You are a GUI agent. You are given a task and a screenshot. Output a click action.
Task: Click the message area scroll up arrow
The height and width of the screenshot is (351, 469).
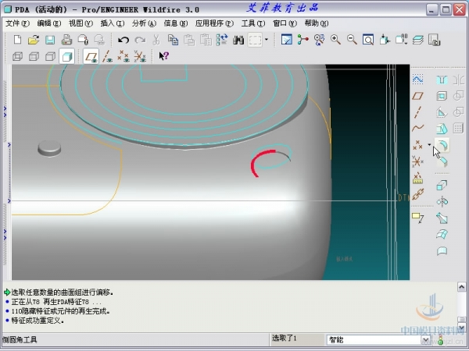point(461,287)
